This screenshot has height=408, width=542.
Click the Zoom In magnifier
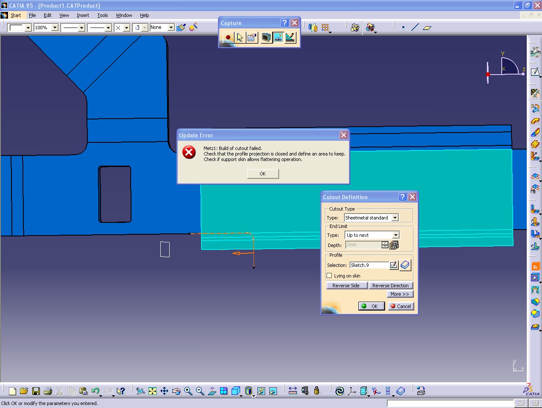[188, 391]
